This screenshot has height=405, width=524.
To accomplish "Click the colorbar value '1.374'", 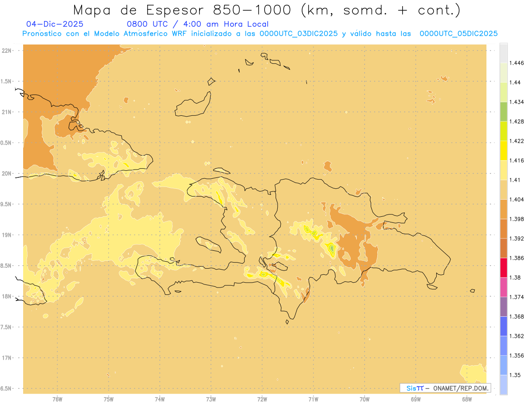I will coord(517,297).
